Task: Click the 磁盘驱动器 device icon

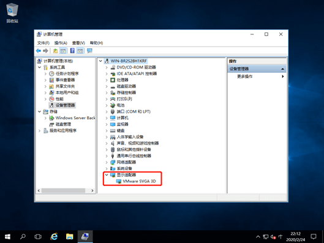Action: pos(113,86)
